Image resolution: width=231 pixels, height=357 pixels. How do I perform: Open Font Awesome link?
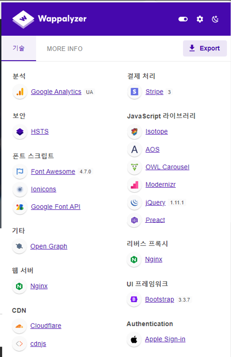(x=53, y=171)
